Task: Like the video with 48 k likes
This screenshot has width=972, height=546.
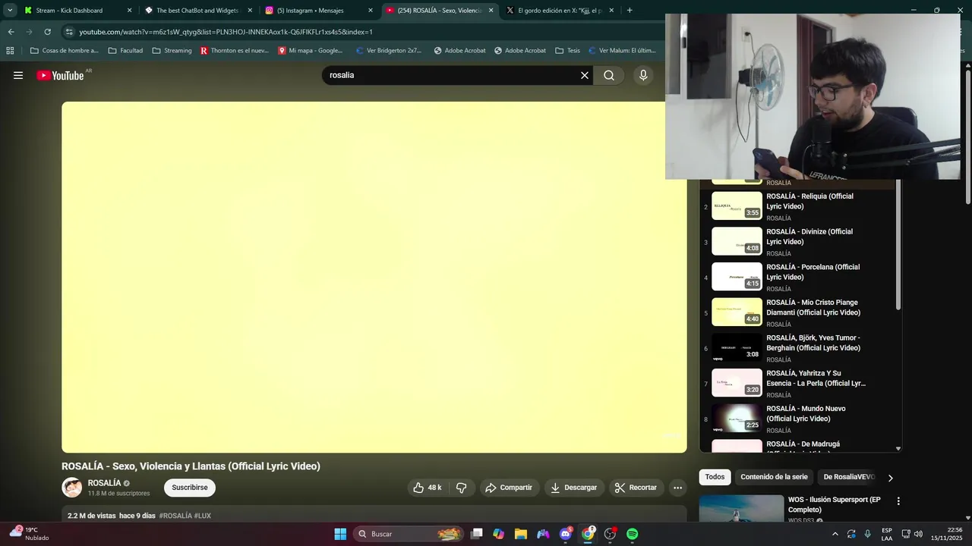Action: tap(427, 488)
